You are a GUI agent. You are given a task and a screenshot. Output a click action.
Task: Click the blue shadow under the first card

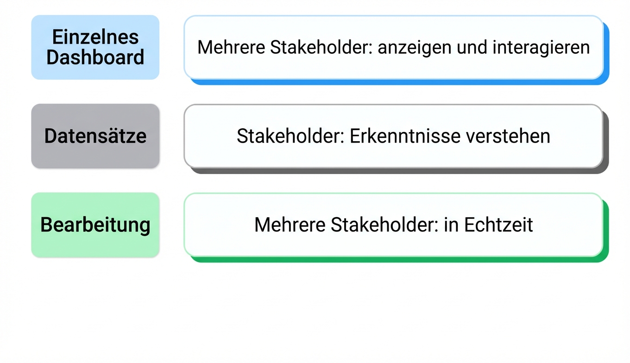(398, 82)
